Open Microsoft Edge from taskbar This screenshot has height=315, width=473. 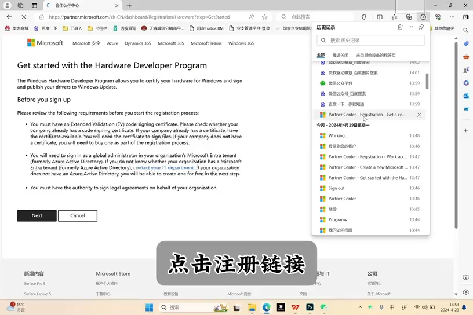(266, 307)
